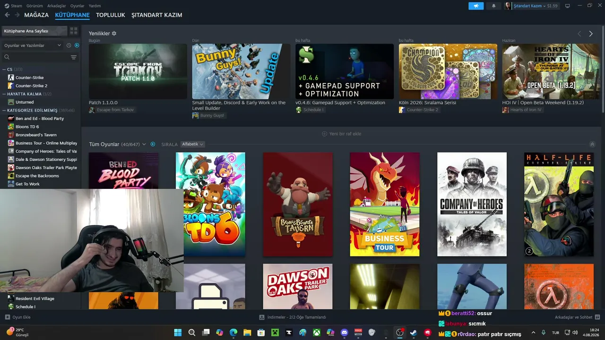Switch to Big Picture mode monitor icon
This screenshot has width=605, height=340.
(x=568, y=6)
